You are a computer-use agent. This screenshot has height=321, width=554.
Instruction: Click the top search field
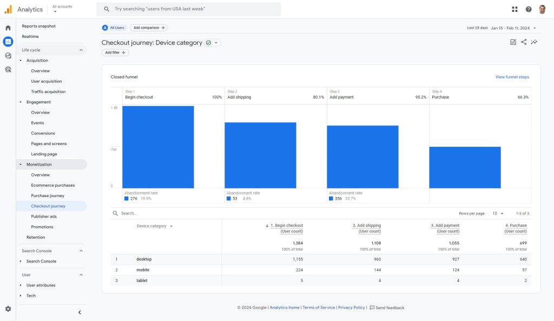click(189, 9)
